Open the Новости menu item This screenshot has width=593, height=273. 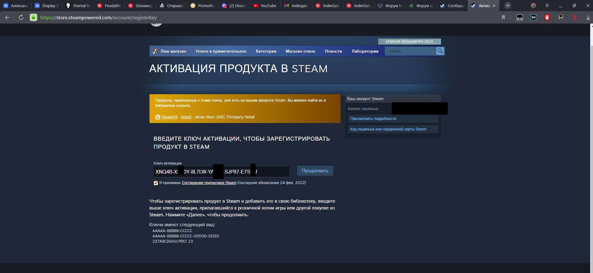click(x=333, y=51)
